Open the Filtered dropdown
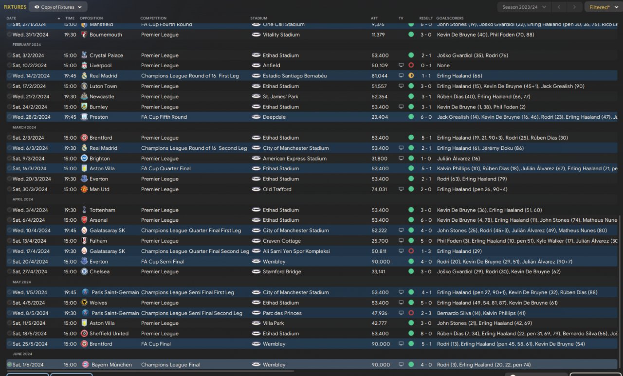 point(603,7)
